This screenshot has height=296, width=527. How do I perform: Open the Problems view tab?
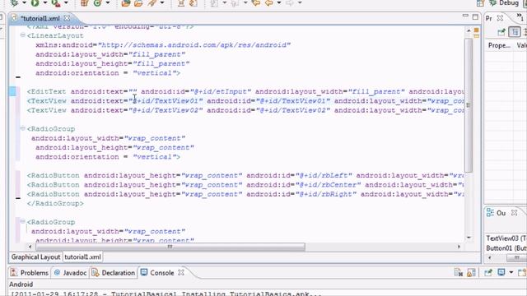coord(30,273)
